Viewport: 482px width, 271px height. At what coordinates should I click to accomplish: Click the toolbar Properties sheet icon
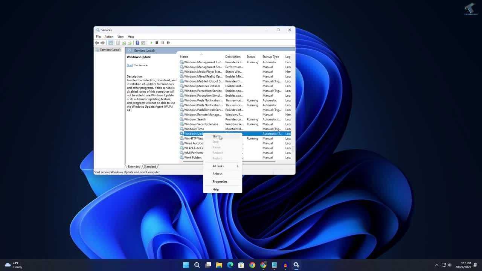click(x=118, y=43)
